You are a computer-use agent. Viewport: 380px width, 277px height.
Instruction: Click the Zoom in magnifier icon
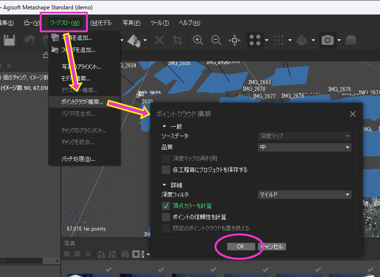click(x=198, y=40)
